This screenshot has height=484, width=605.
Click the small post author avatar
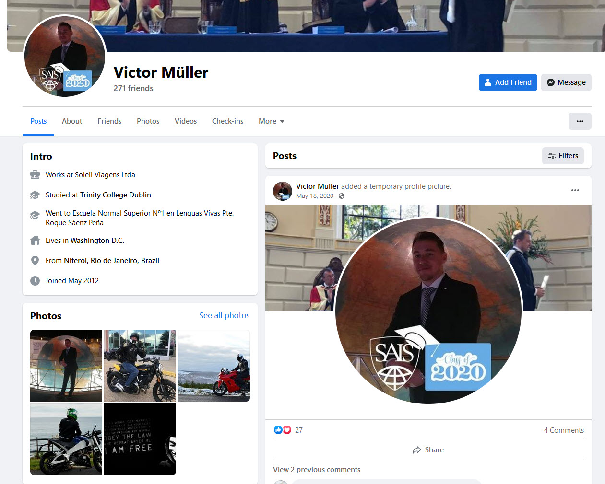283,191
